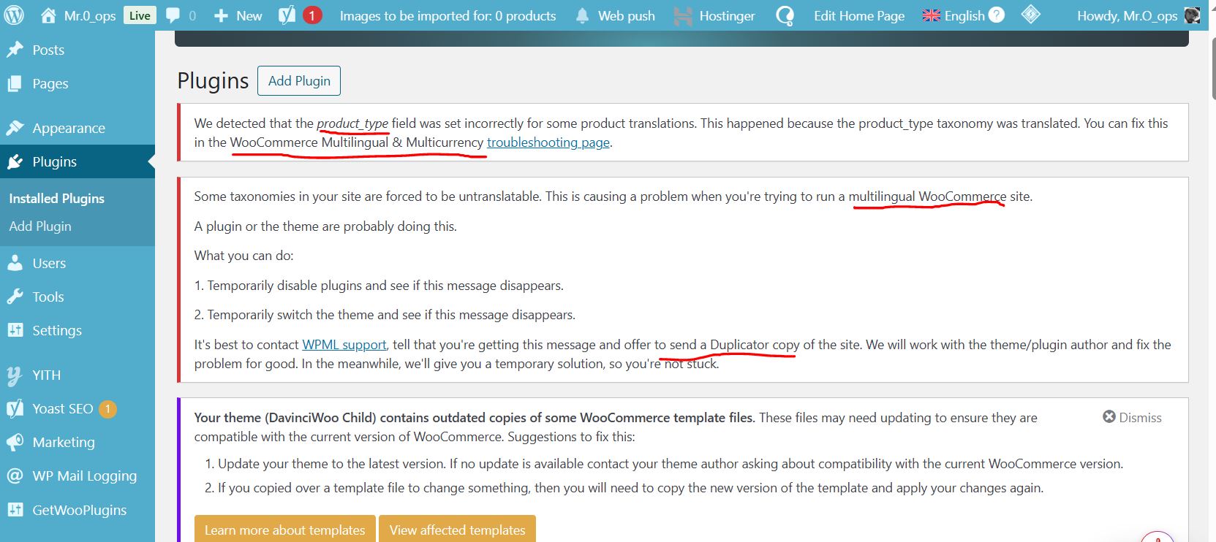The image size is (1216, 542).
Task: Click the Users person icon
Action: (15, 263)
